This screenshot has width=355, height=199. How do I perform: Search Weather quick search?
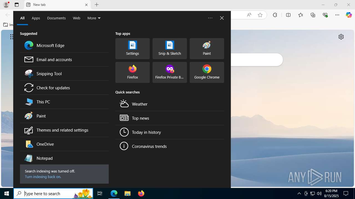pyautogui.click(x=170, y=104)
